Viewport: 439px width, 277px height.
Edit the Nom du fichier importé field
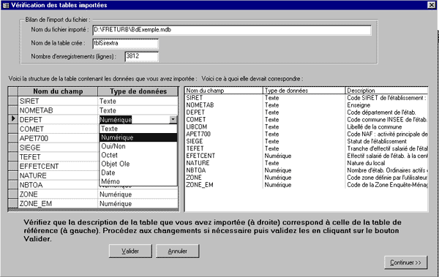tap(232, 30)
